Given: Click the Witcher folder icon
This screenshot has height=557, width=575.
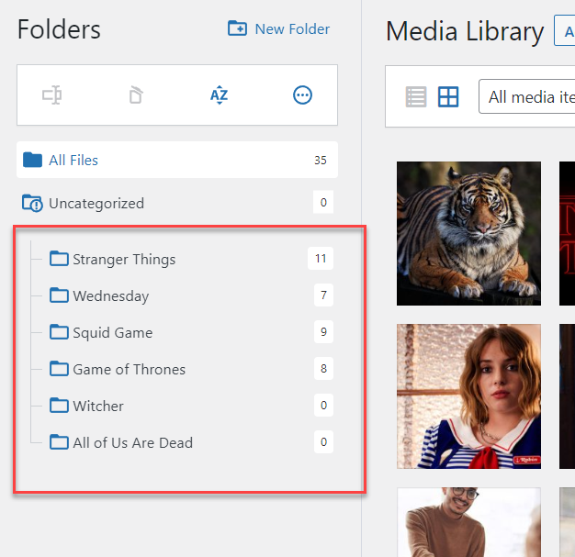Looking at the screenshot, I should click(x=59, y=405).
